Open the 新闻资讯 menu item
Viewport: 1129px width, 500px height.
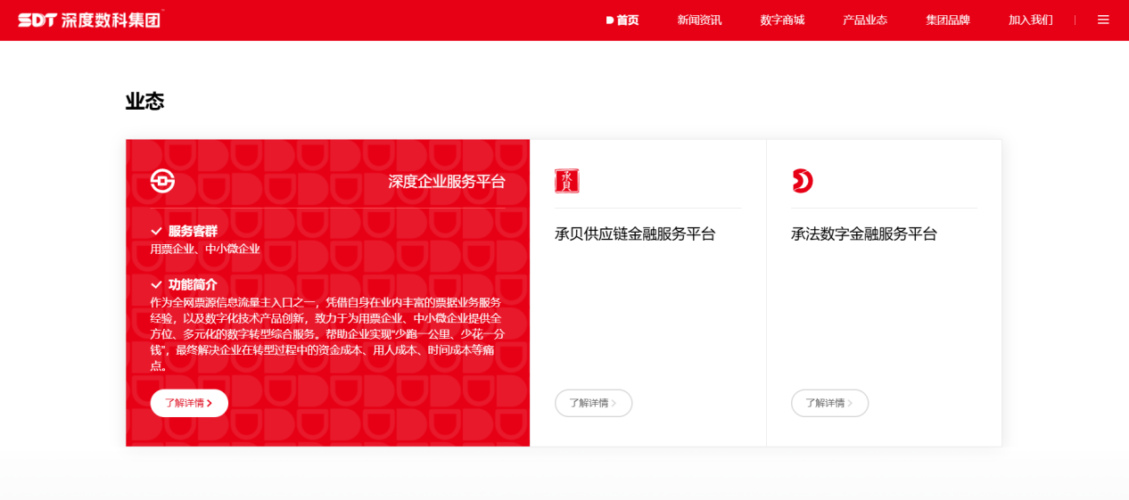[x=699, y=20]
